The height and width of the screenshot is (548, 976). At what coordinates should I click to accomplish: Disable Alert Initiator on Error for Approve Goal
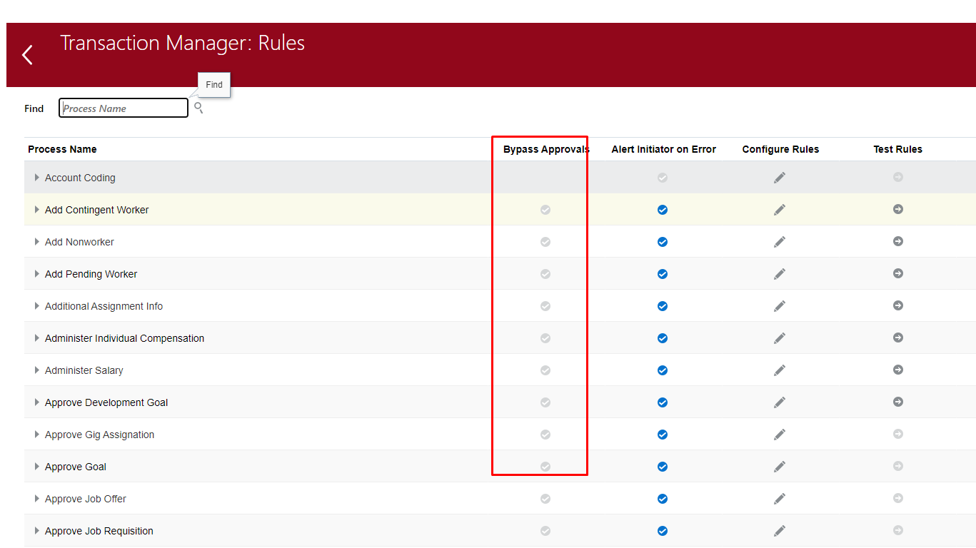662,467
